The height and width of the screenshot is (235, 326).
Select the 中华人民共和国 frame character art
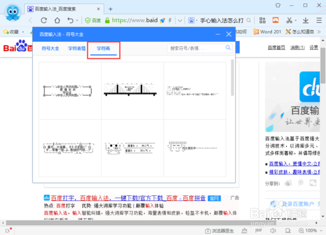click(70, 91)
